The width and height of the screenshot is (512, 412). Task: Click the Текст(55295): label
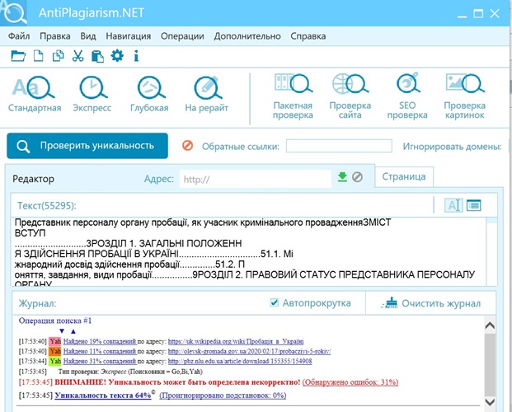point(47,206)
